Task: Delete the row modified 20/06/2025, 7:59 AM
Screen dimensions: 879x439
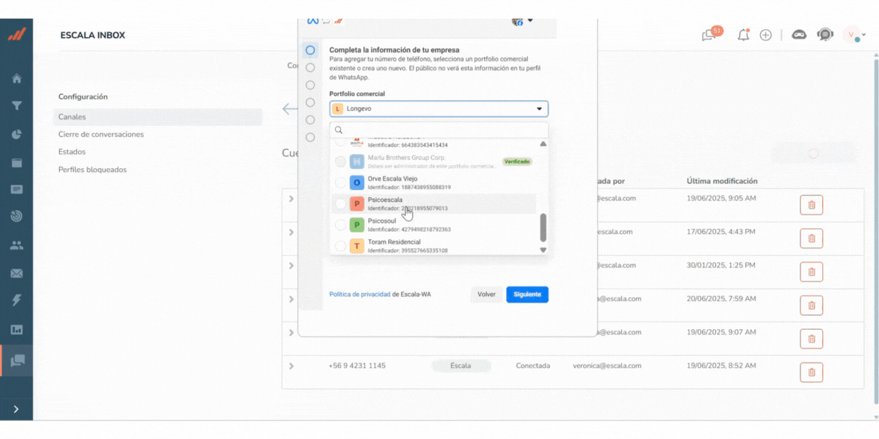Action: (x=810, y=306)
